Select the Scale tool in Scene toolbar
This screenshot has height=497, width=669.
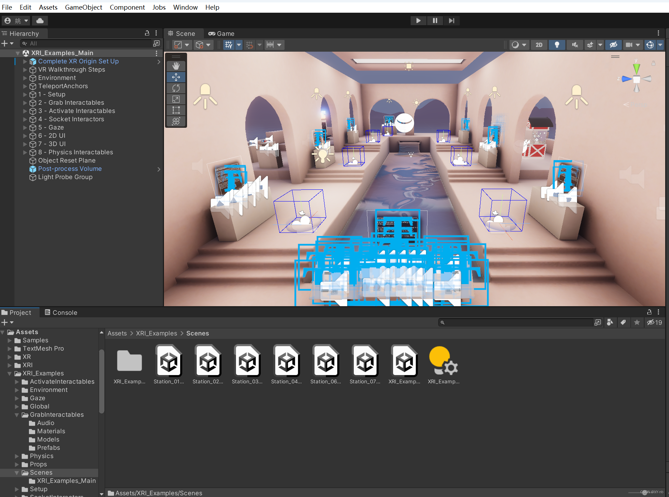(177, 100)
